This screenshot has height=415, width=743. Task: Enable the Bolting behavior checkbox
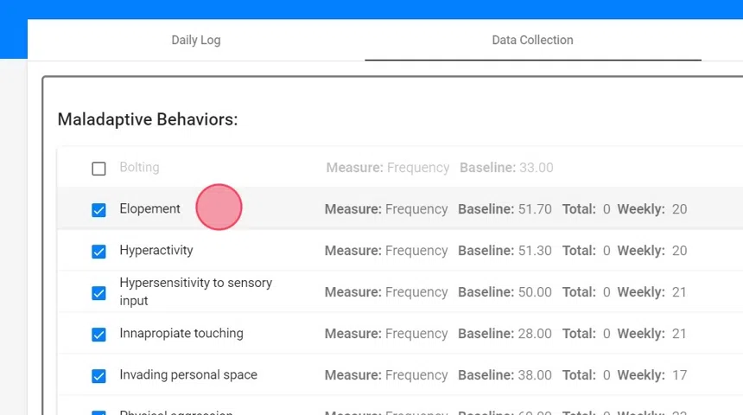[98, 169]
